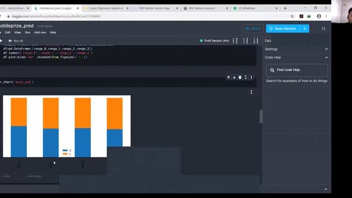Collapse the dual_sim cell from its toolbar
Screen dimensions: 352x198
[x=246, y=77]
